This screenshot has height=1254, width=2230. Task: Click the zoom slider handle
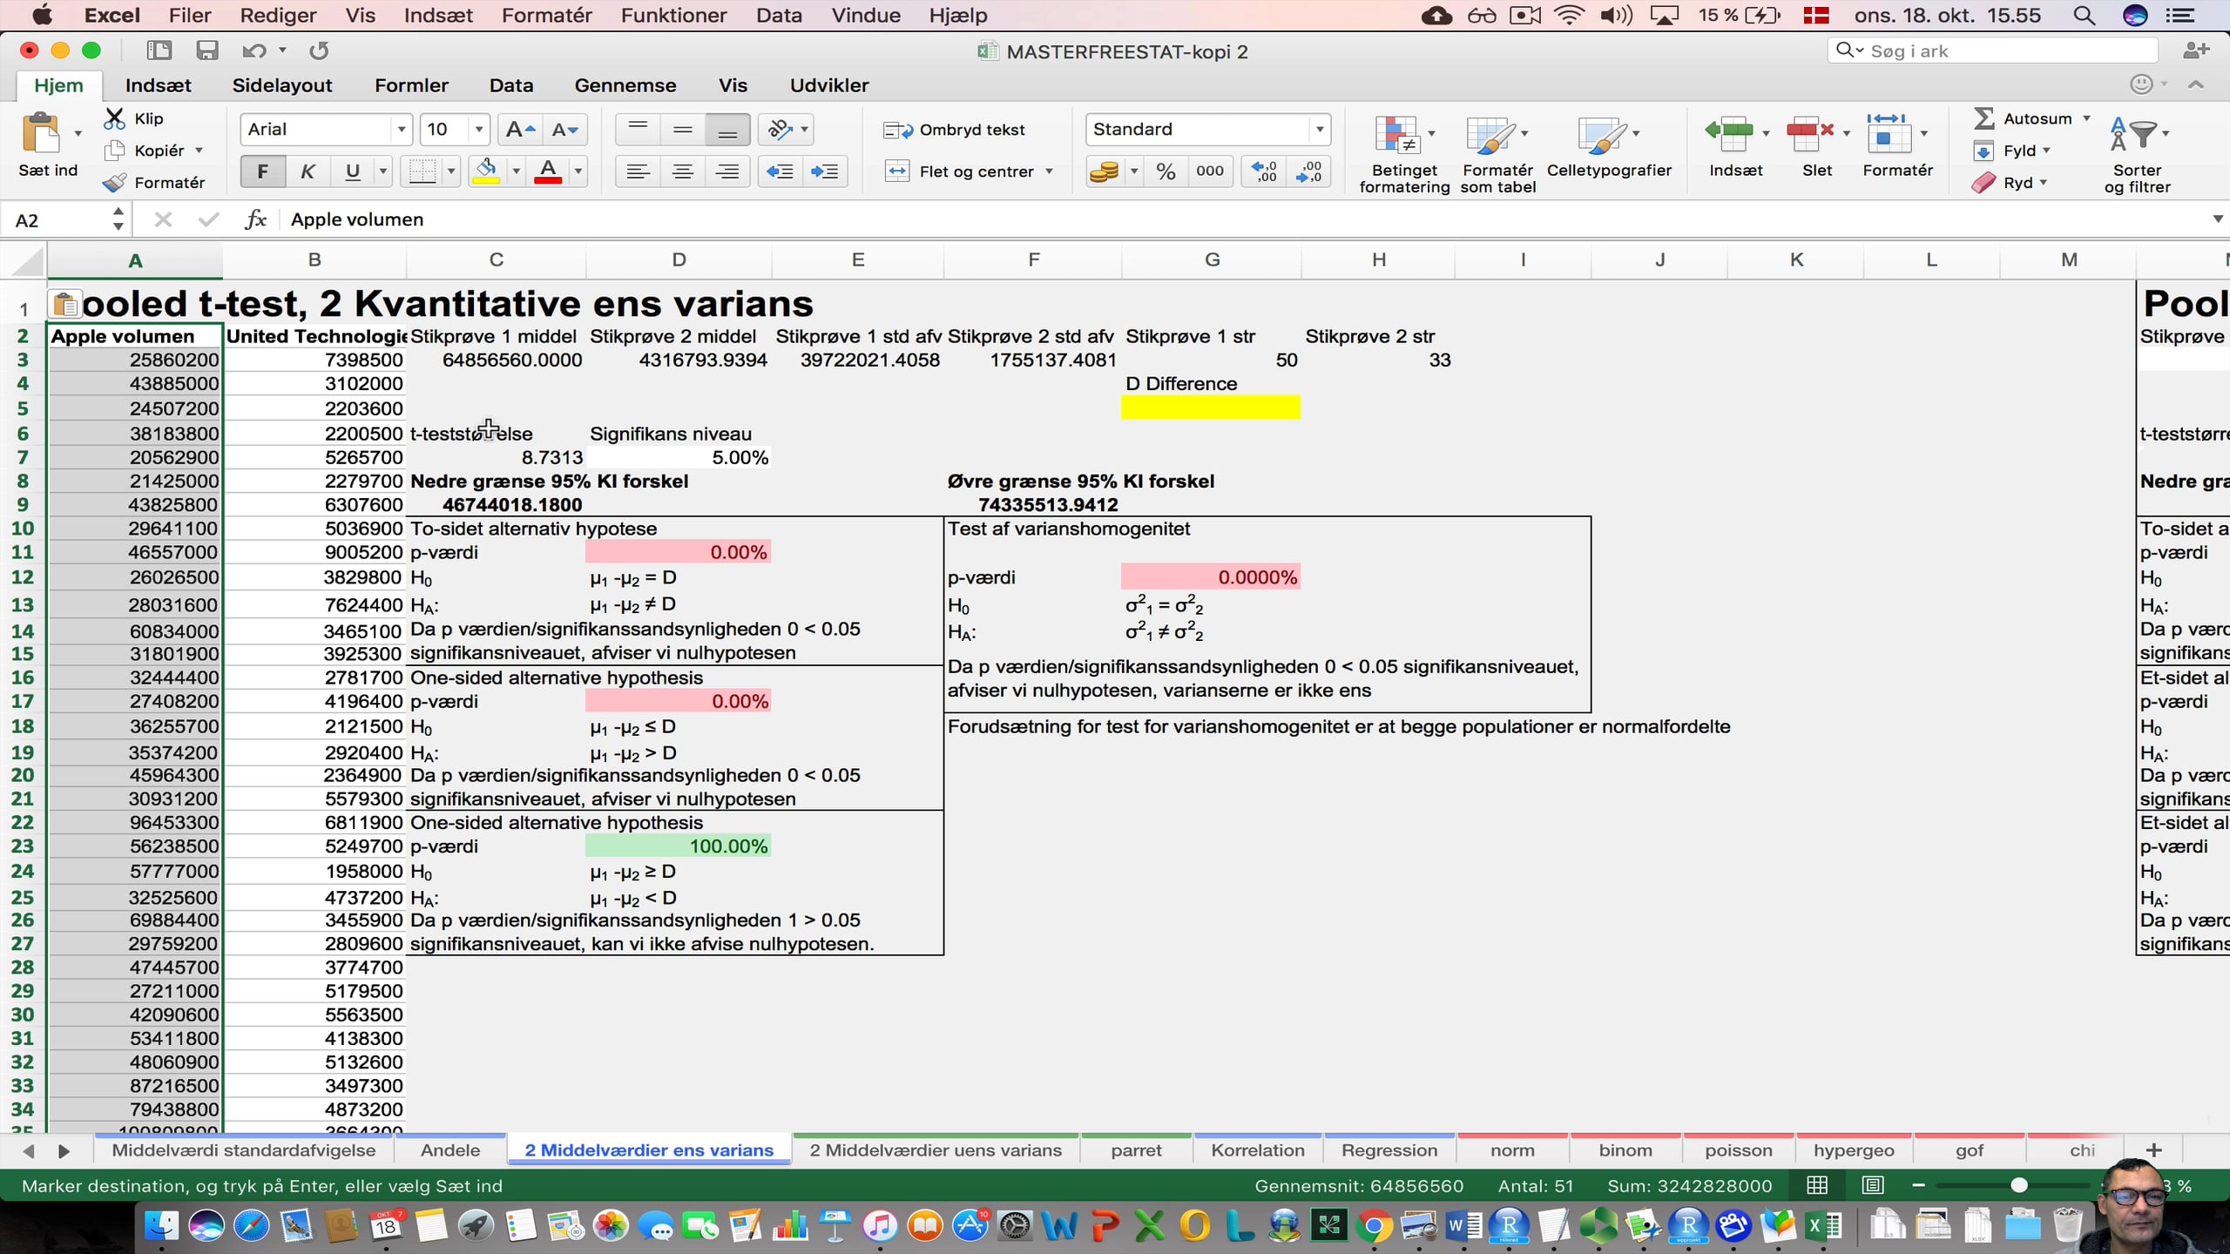[2018, 1185]
